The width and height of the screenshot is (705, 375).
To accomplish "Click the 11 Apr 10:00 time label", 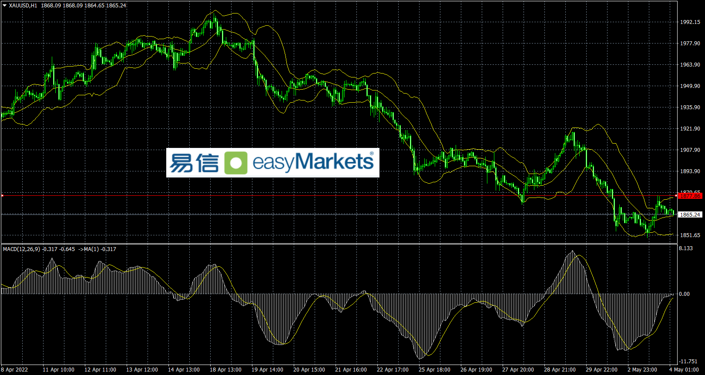I will point(58,370).
